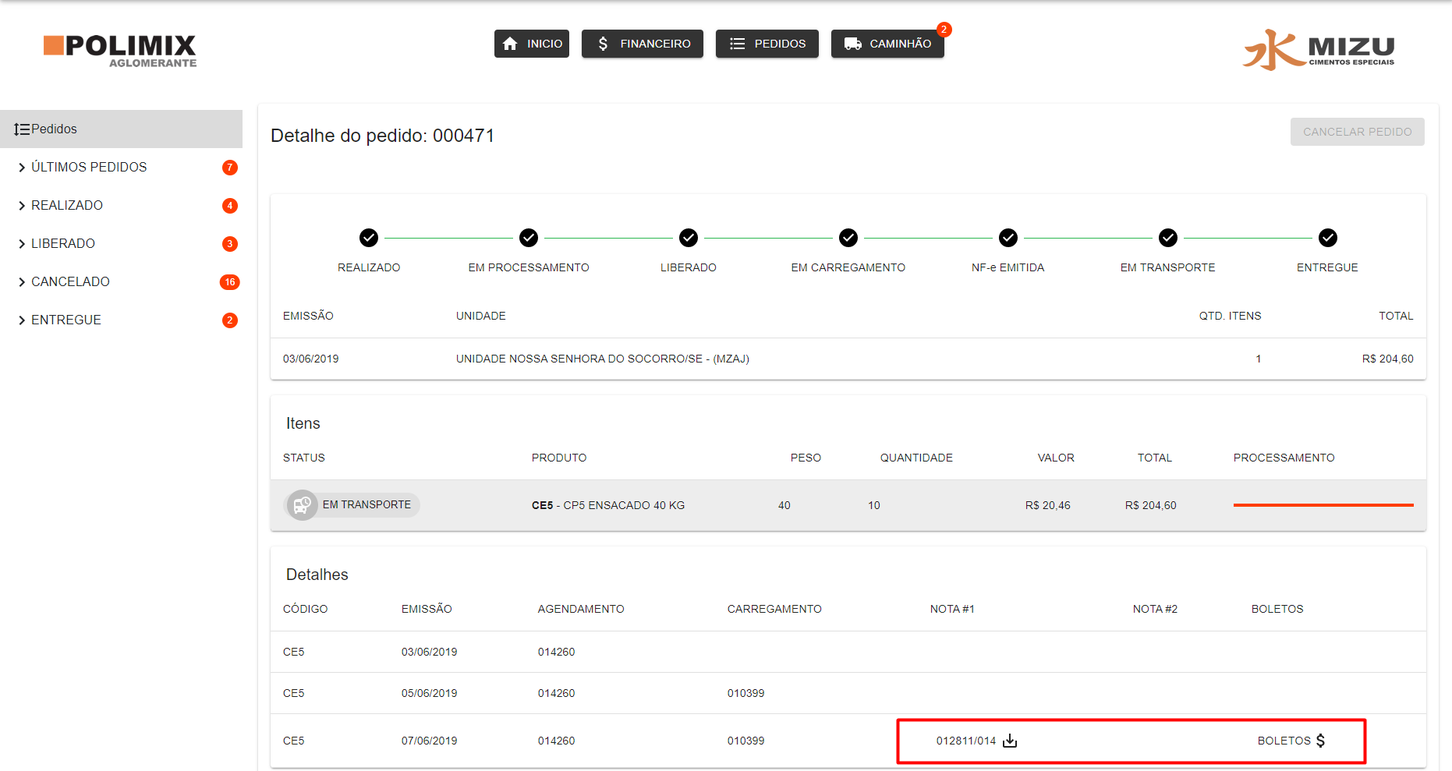Go to the INICIO page
Viewport: 1452px width, 771px height.
532,44
